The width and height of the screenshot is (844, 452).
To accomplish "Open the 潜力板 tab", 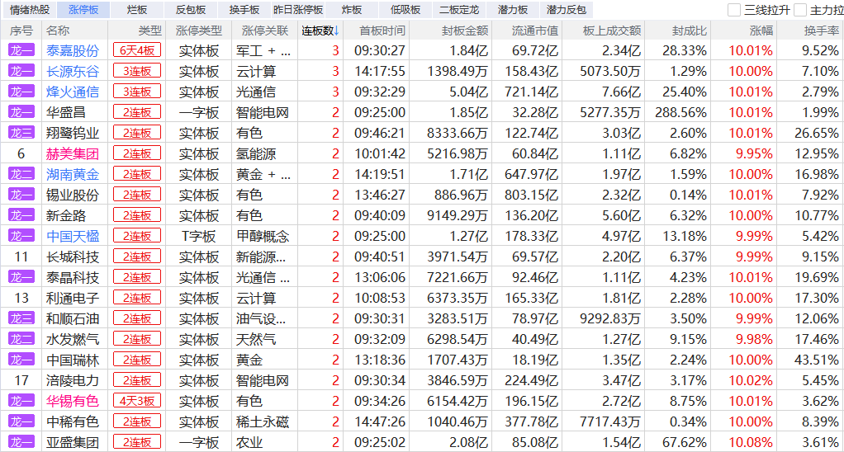I will [x=513, y=10].
